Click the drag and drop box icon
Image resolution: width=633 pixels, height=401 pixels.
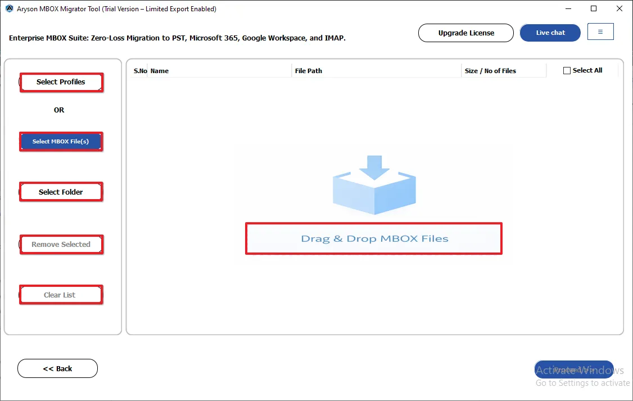[374, 184]
